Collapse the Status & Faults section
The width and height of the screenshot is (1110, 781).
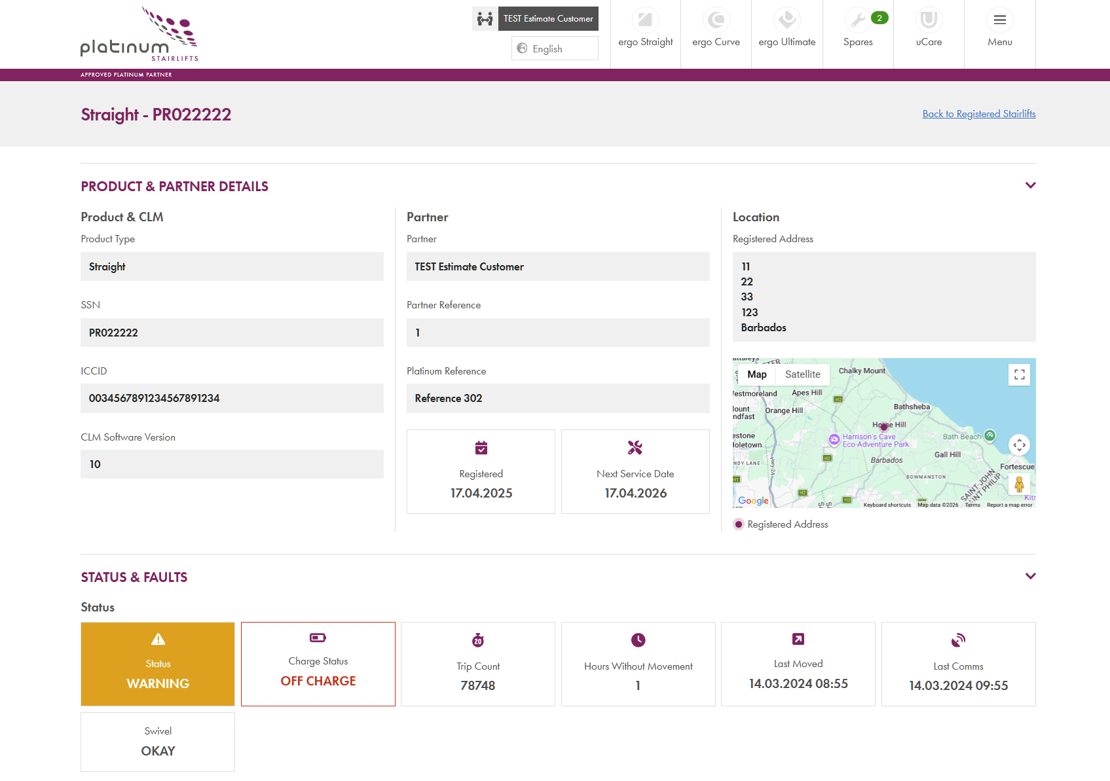(1030, 576)
